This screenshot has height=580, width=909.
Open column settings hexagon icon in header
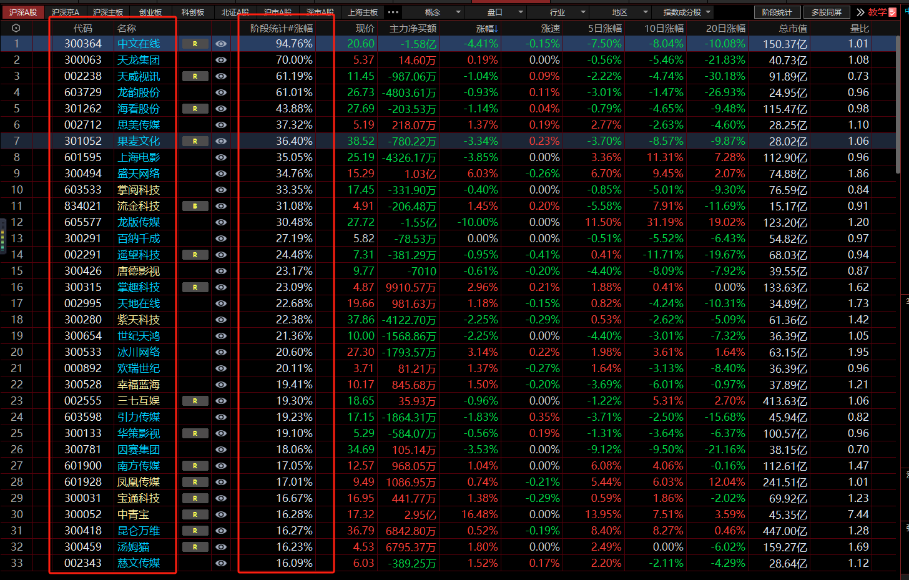pos(16,28)
